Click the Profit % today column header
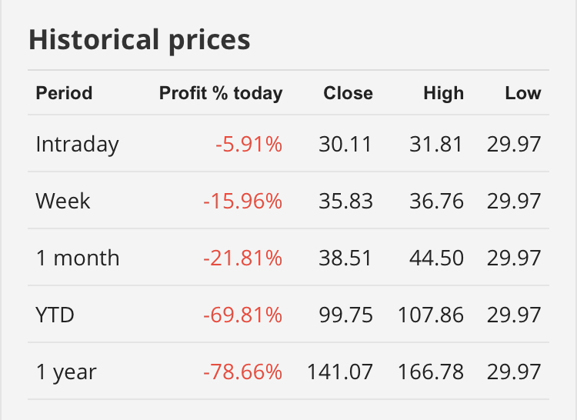577x420 pixels. 221,93
